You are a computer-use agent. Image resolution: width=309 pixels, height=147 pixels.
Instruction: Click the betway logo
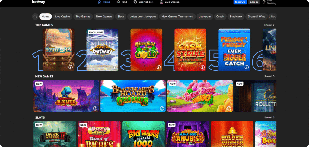(x=39, y=2)
